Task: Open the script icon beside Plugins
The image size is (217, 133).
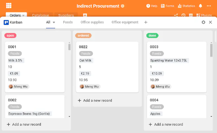Action: (x=191, y=15)
